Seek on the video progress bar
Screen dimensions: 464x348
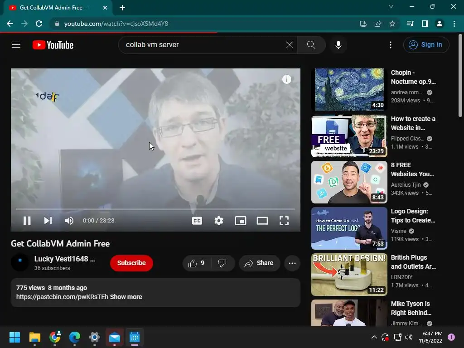(155, 209)
